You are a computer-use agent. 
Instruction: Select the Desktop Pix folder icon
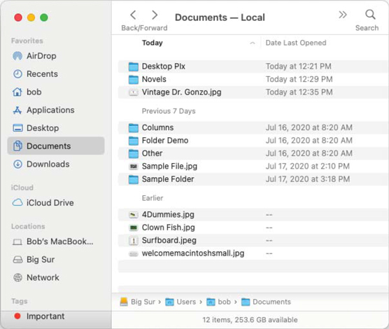point(134,66)
